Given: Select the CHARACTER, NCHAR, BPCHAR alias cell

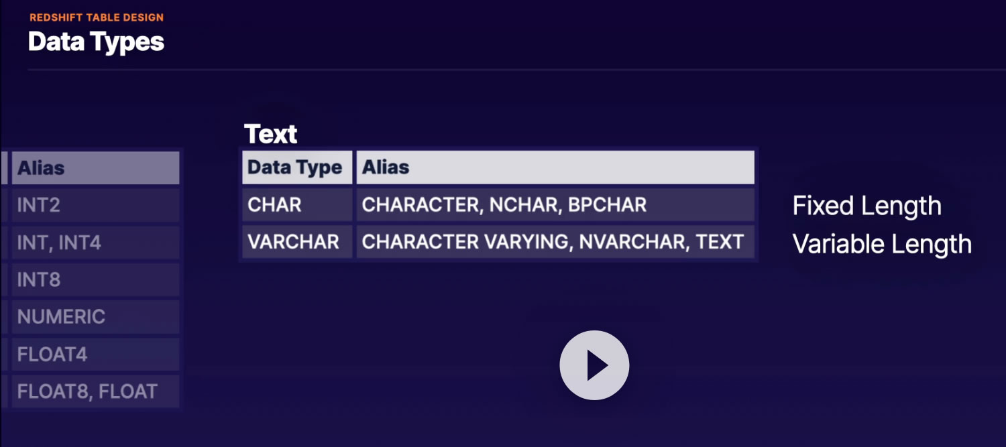Looking at the screenshot, I should tap(555, 205).
